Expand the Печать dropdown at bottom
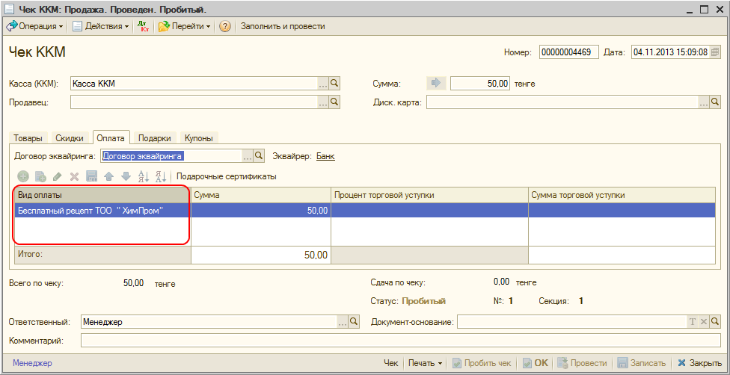Screen dimensions: 730x375 (x=425, y=363)
